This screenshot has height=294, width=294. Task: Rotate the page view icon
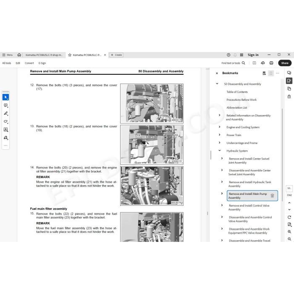[x=289, y=217]
